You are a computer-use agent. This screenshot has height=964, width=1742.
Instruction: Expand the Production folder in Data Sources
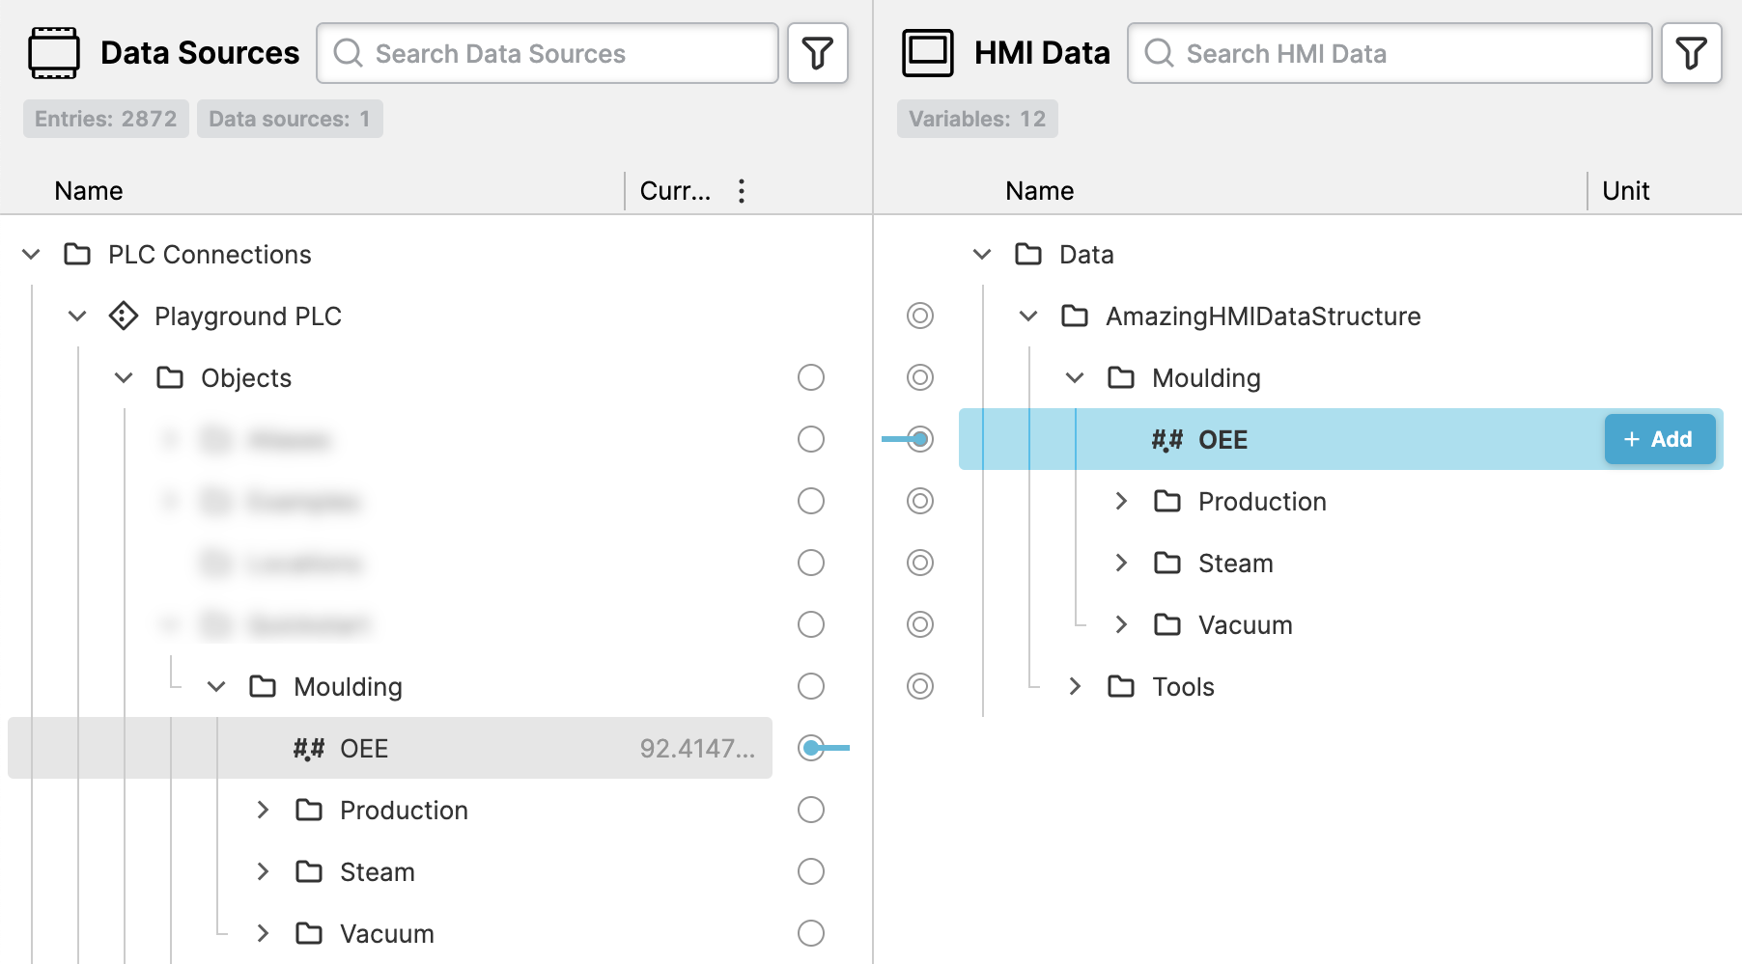(263, 810)
